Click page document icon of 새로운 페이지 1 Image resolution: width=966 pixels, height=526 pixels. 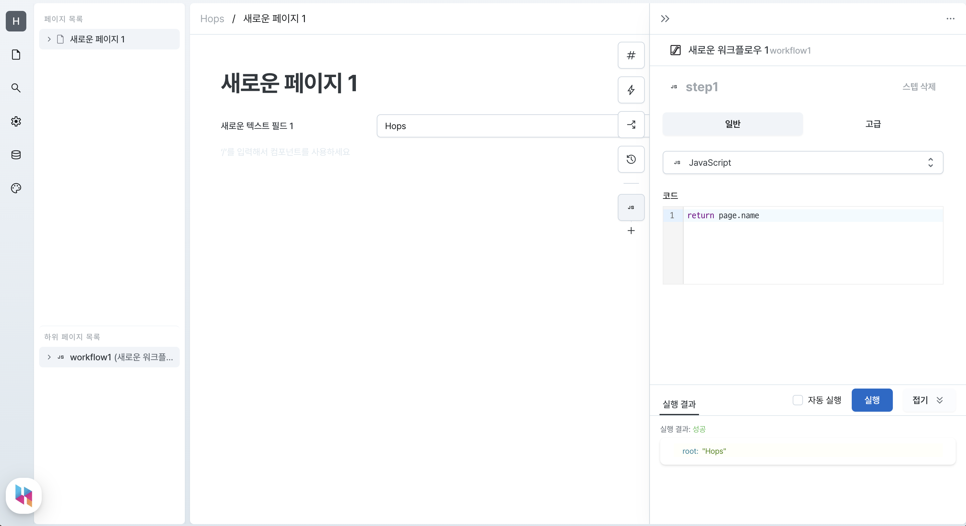60,39
